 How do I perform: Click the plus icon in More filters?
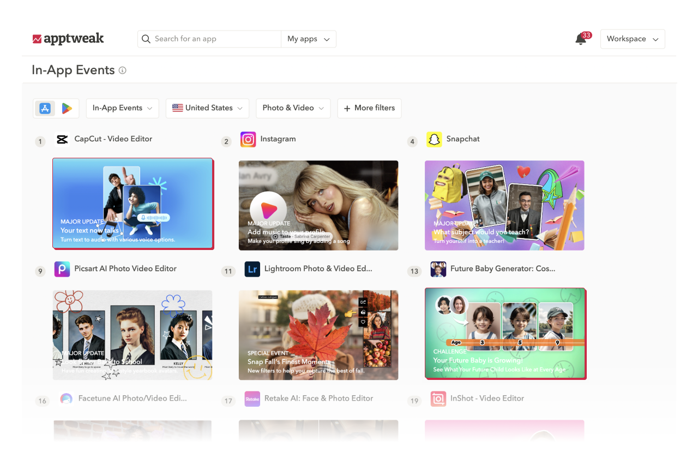tap(347, 108)
